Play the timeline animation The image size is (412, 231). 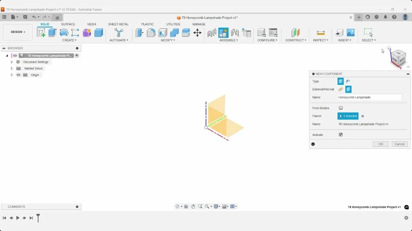click(18, 218)
